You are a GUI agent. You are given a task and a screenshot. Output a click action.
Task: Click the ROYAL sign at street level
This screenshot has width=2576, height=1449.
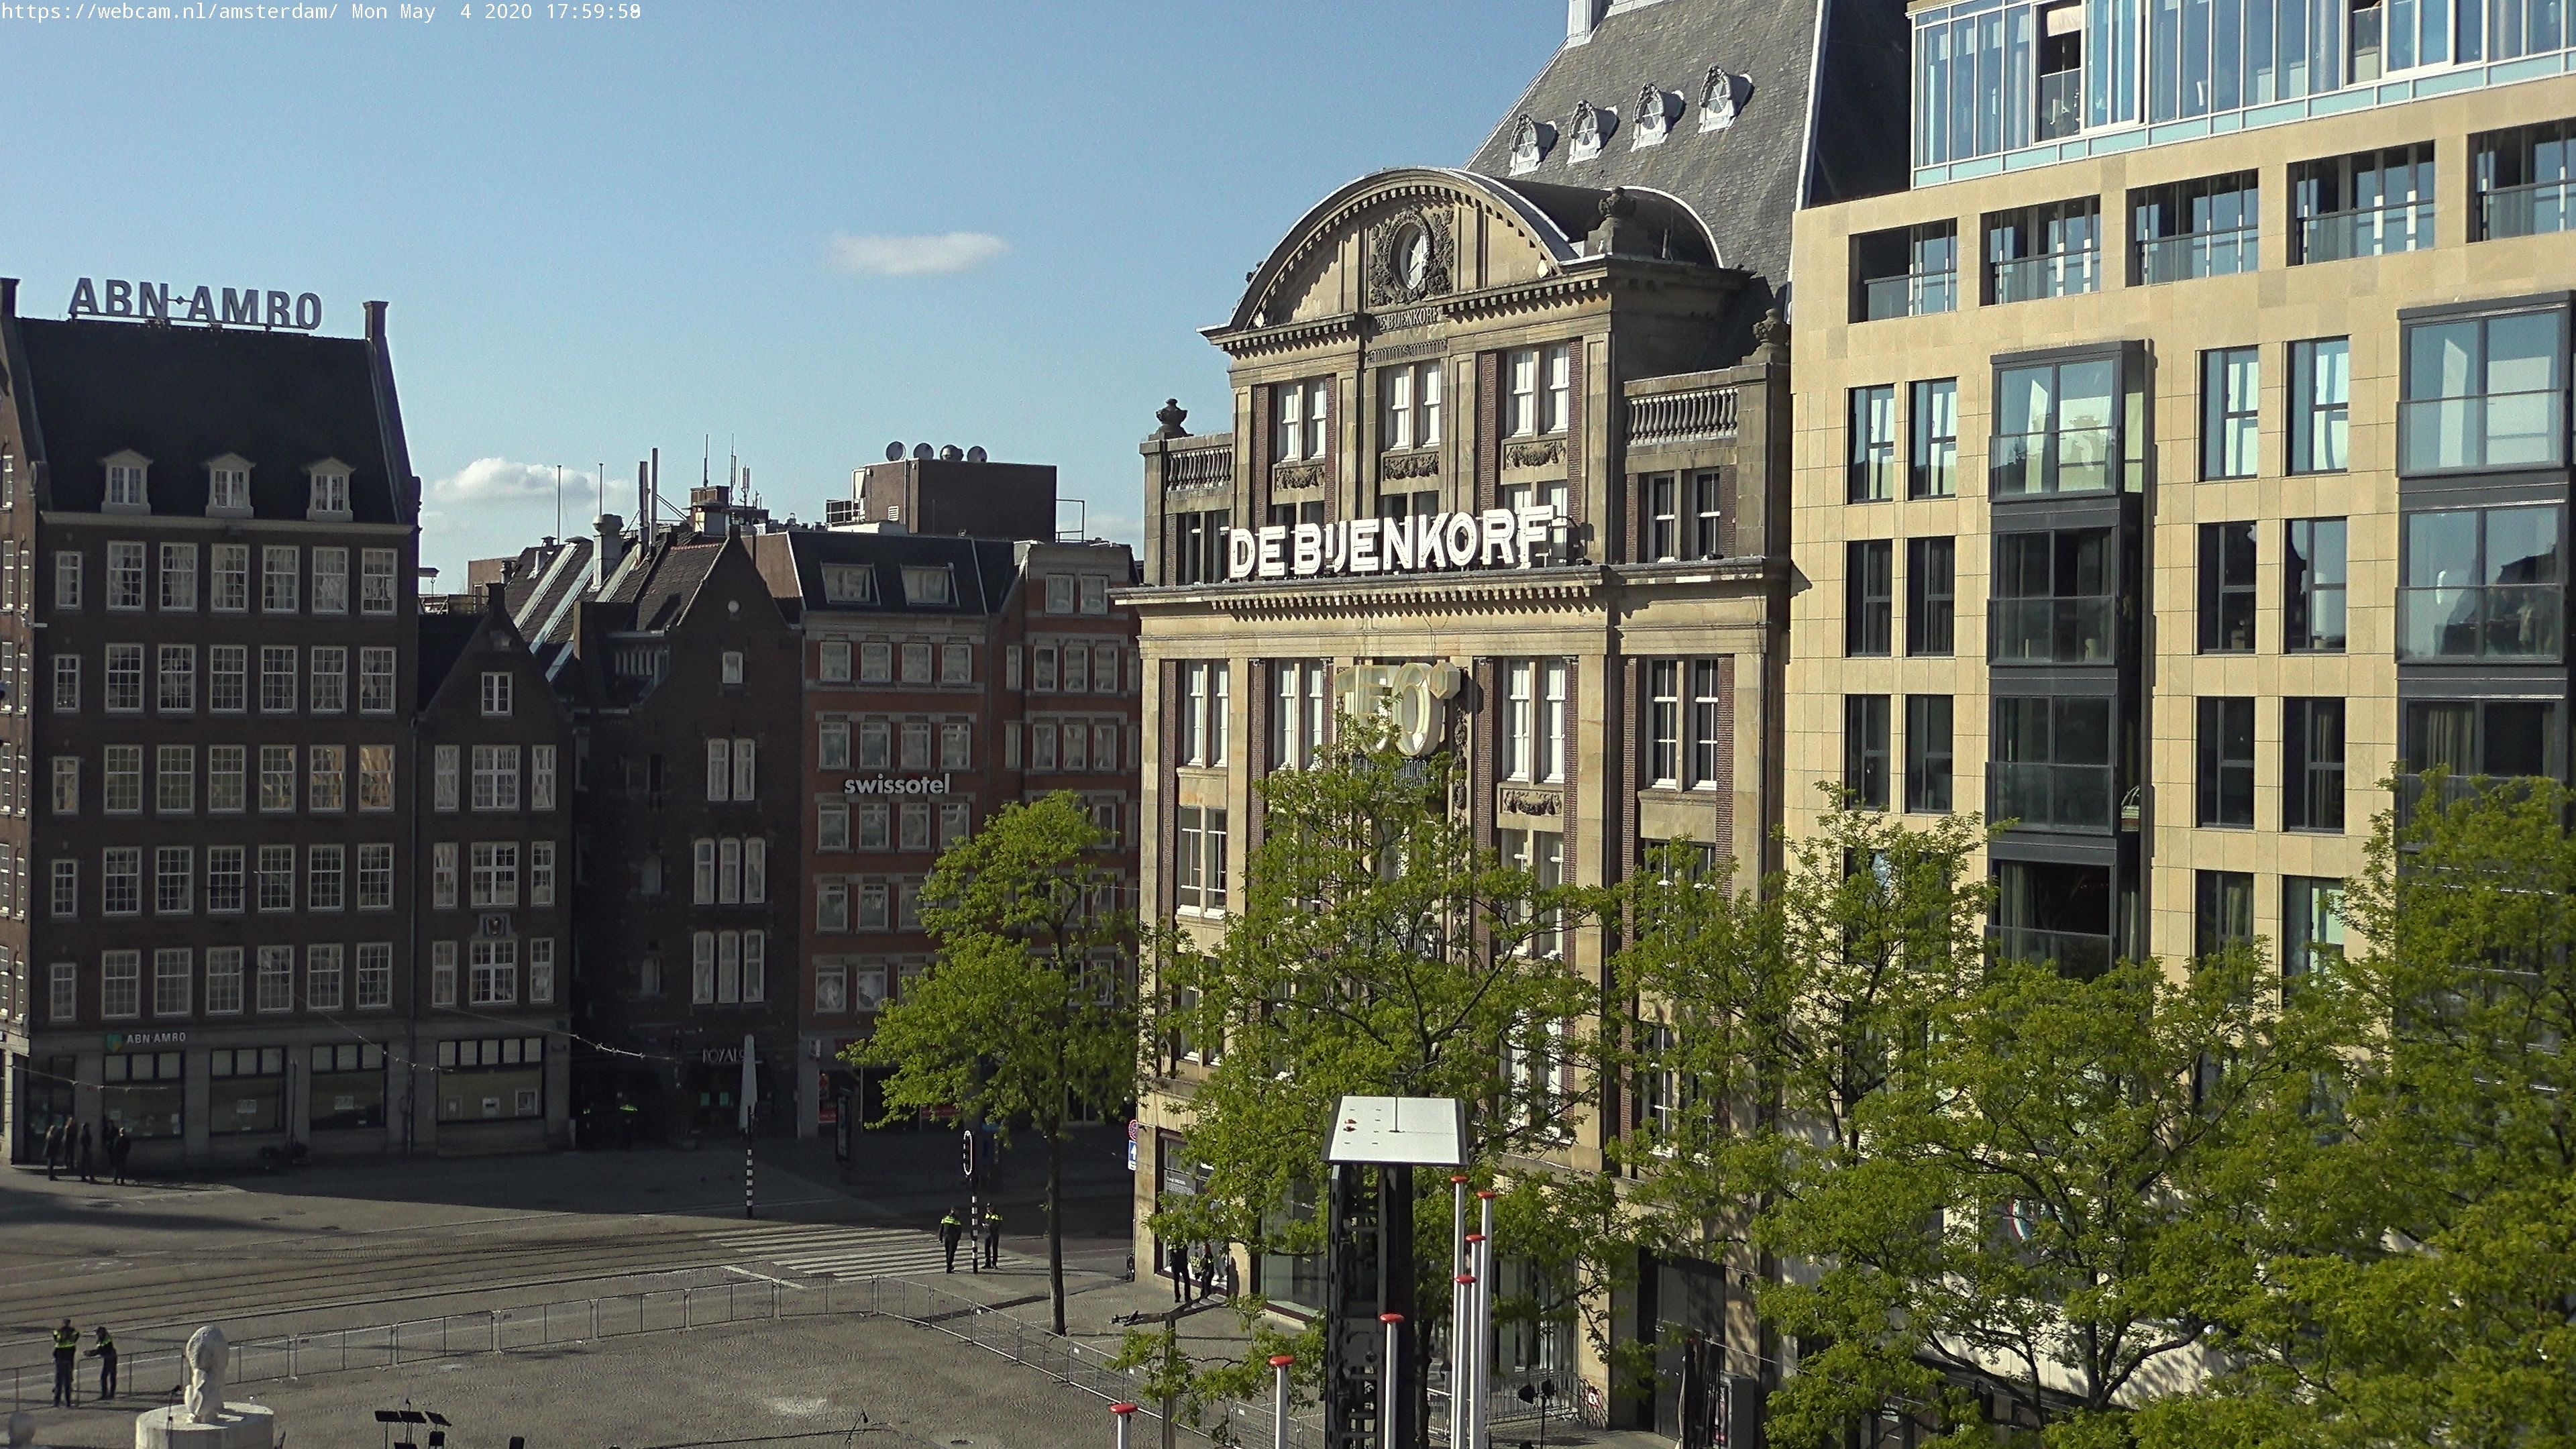pos(722,1055)
